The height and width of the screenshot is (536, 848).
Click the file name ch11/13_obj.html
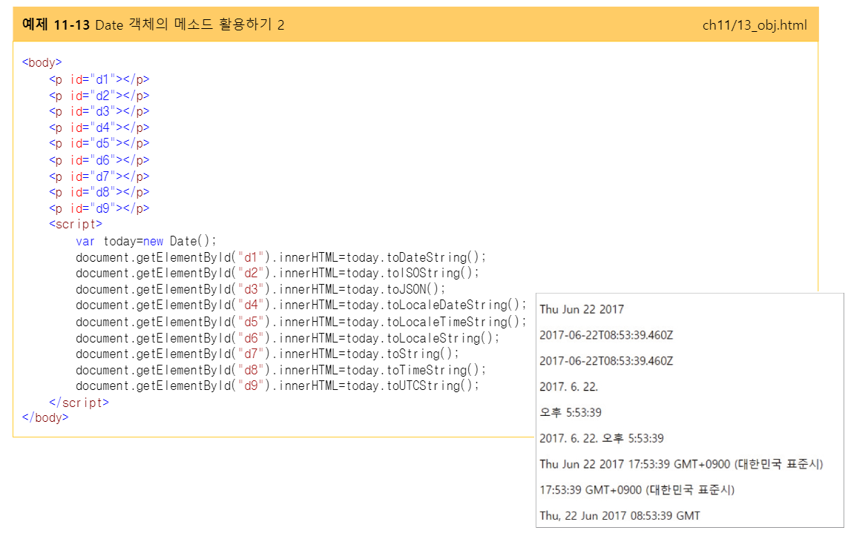pos(755,25)
